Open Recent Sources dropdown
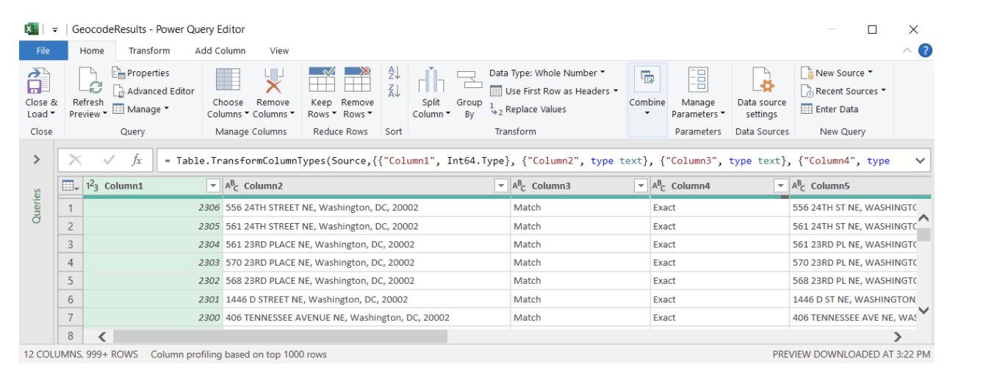 [843, 91]
